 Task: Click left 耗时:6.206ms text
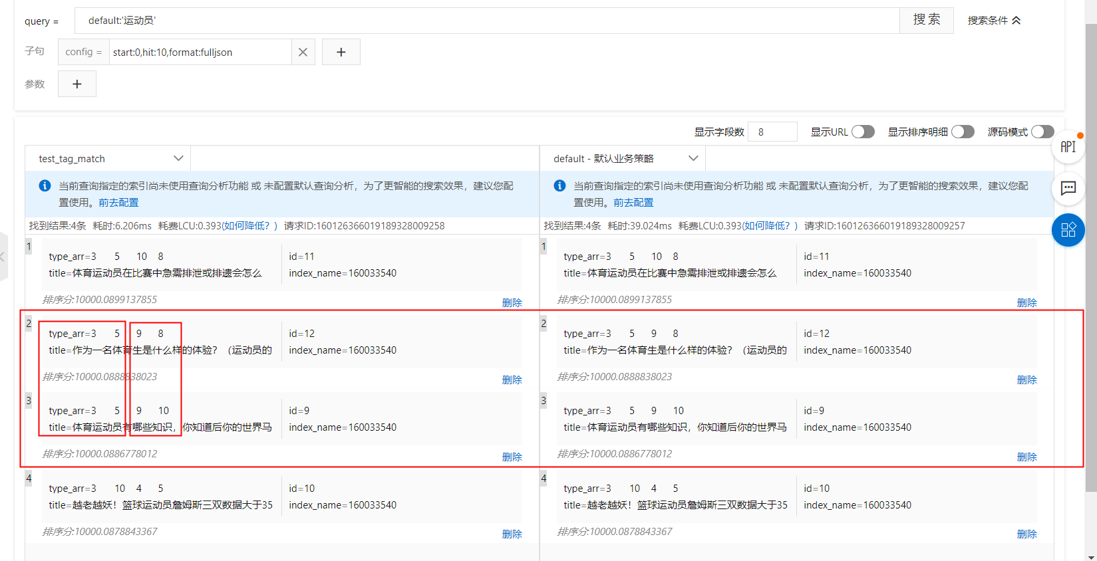pos(122,225)
